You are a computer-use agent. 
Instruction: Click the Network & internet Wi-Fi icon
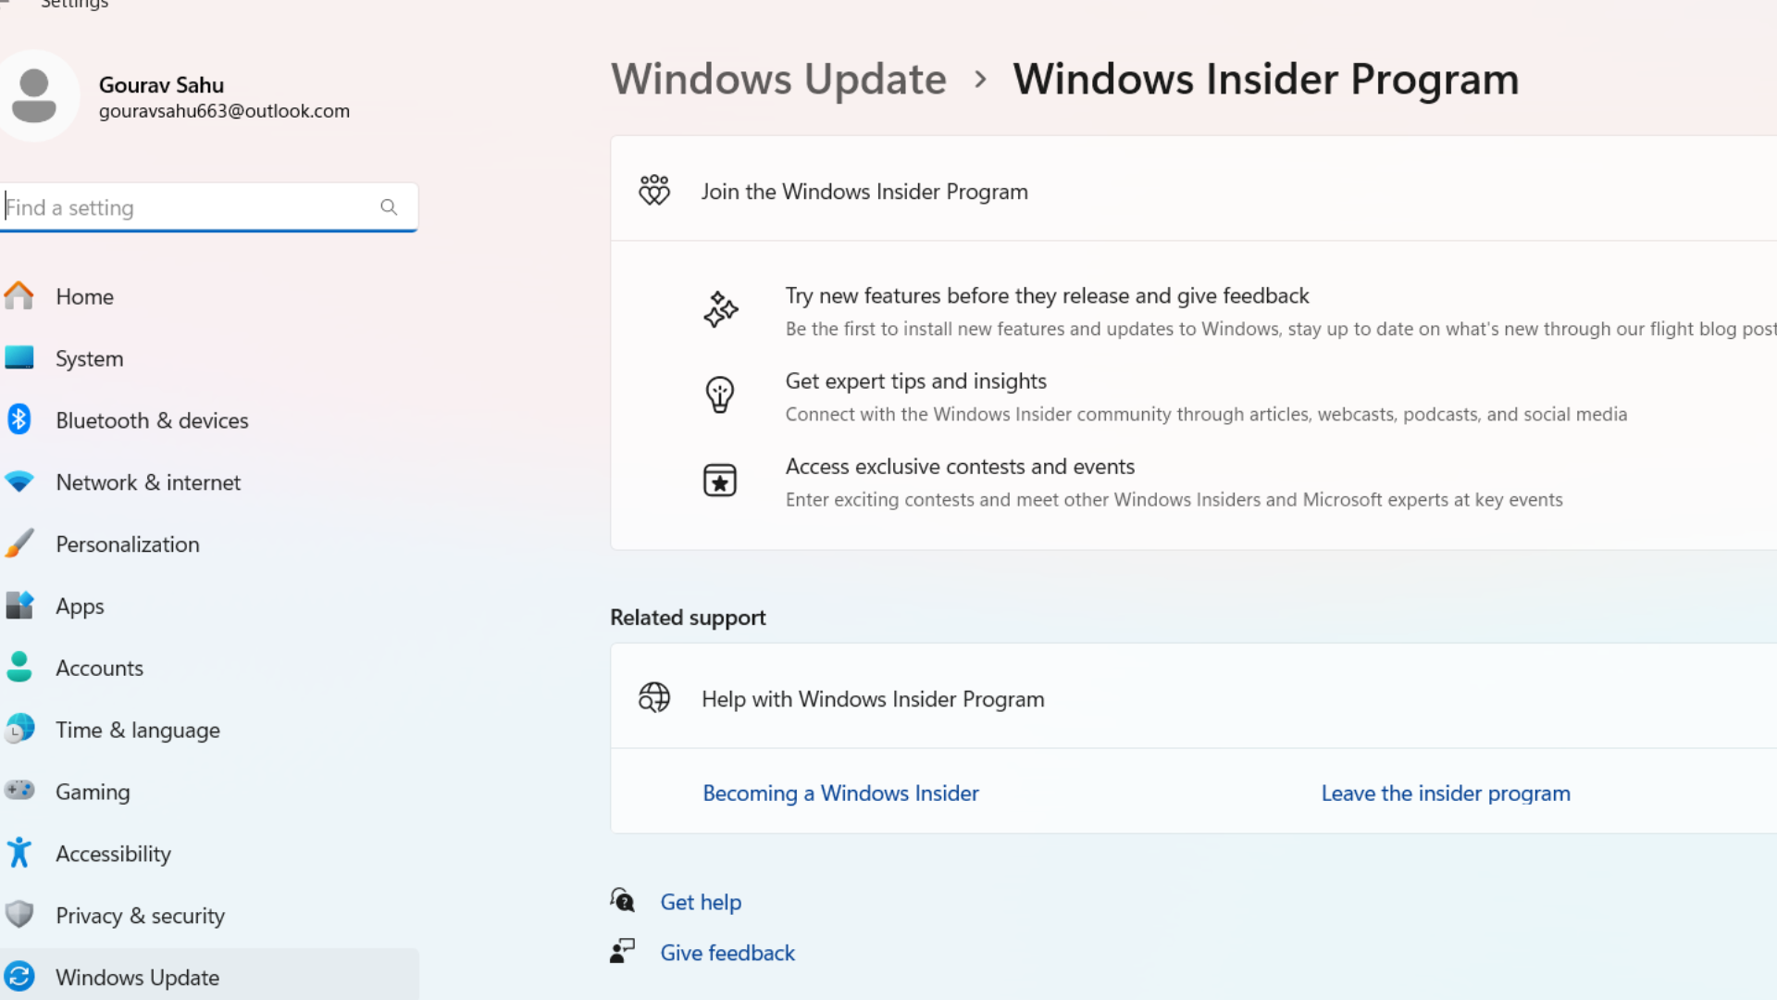[x=20, y=481]
